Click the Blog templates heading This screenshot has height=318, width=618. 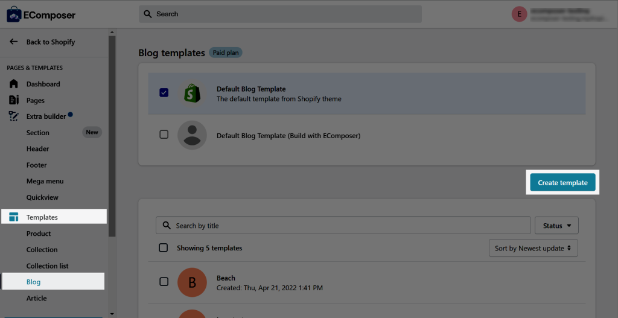point(172,53)
